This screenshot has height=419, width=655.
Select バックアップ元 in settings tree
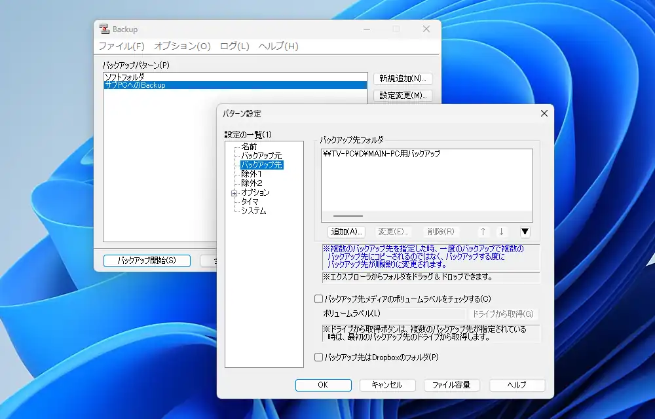(x=261, y=156)
